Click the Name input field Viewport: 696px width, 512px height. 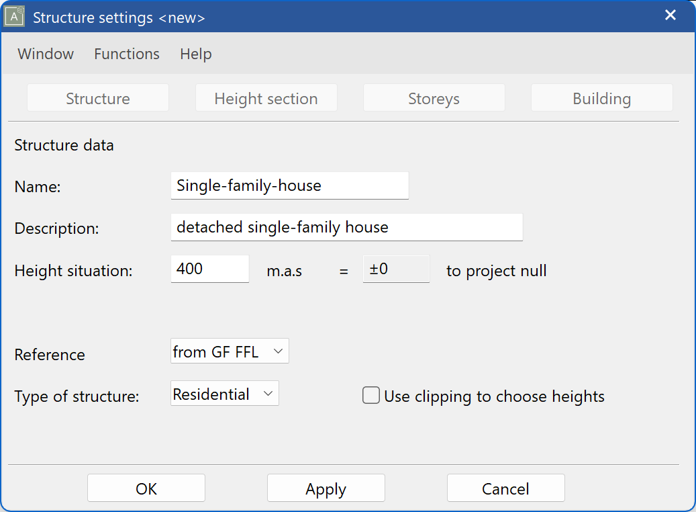tap(289, 185)
